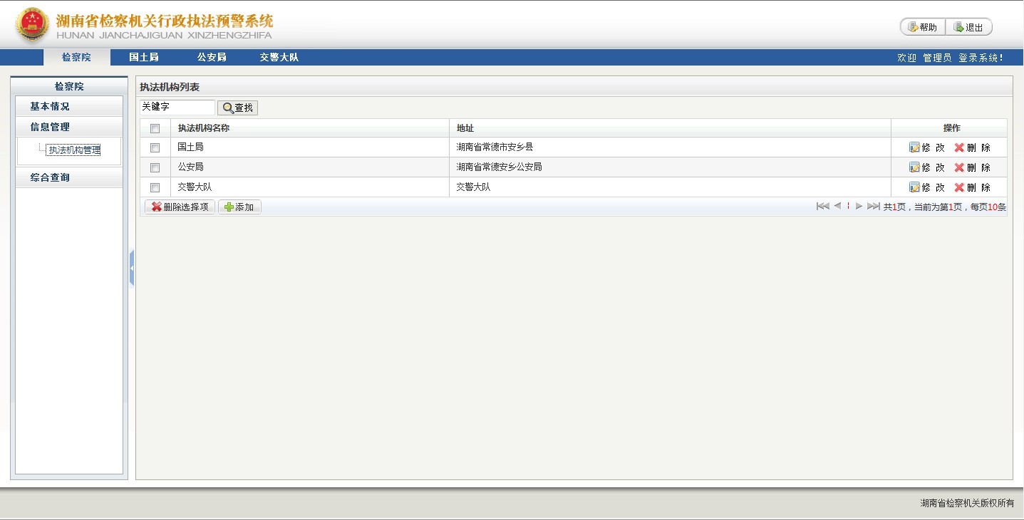The width and height of the screenshot is (1024, 520).
Task: Click the edit icon for 交警大队 row
Action: coord(914,187)
